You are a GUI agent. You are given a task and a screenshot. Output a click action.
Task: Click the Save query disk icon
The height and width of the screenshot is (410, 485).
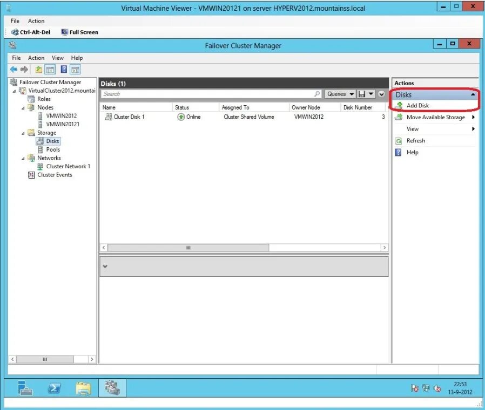361,94
